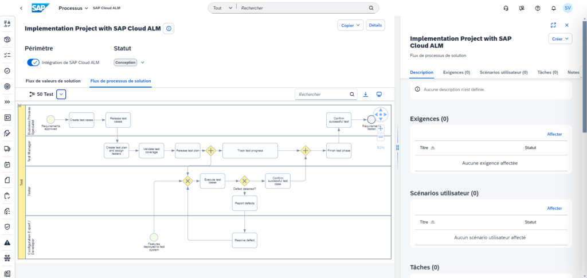
Task: Open the sidebar calendar icon
Action: click(x=7, y=165)
